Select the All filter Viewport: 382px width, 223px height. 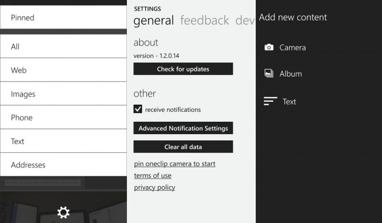(63, 46)
